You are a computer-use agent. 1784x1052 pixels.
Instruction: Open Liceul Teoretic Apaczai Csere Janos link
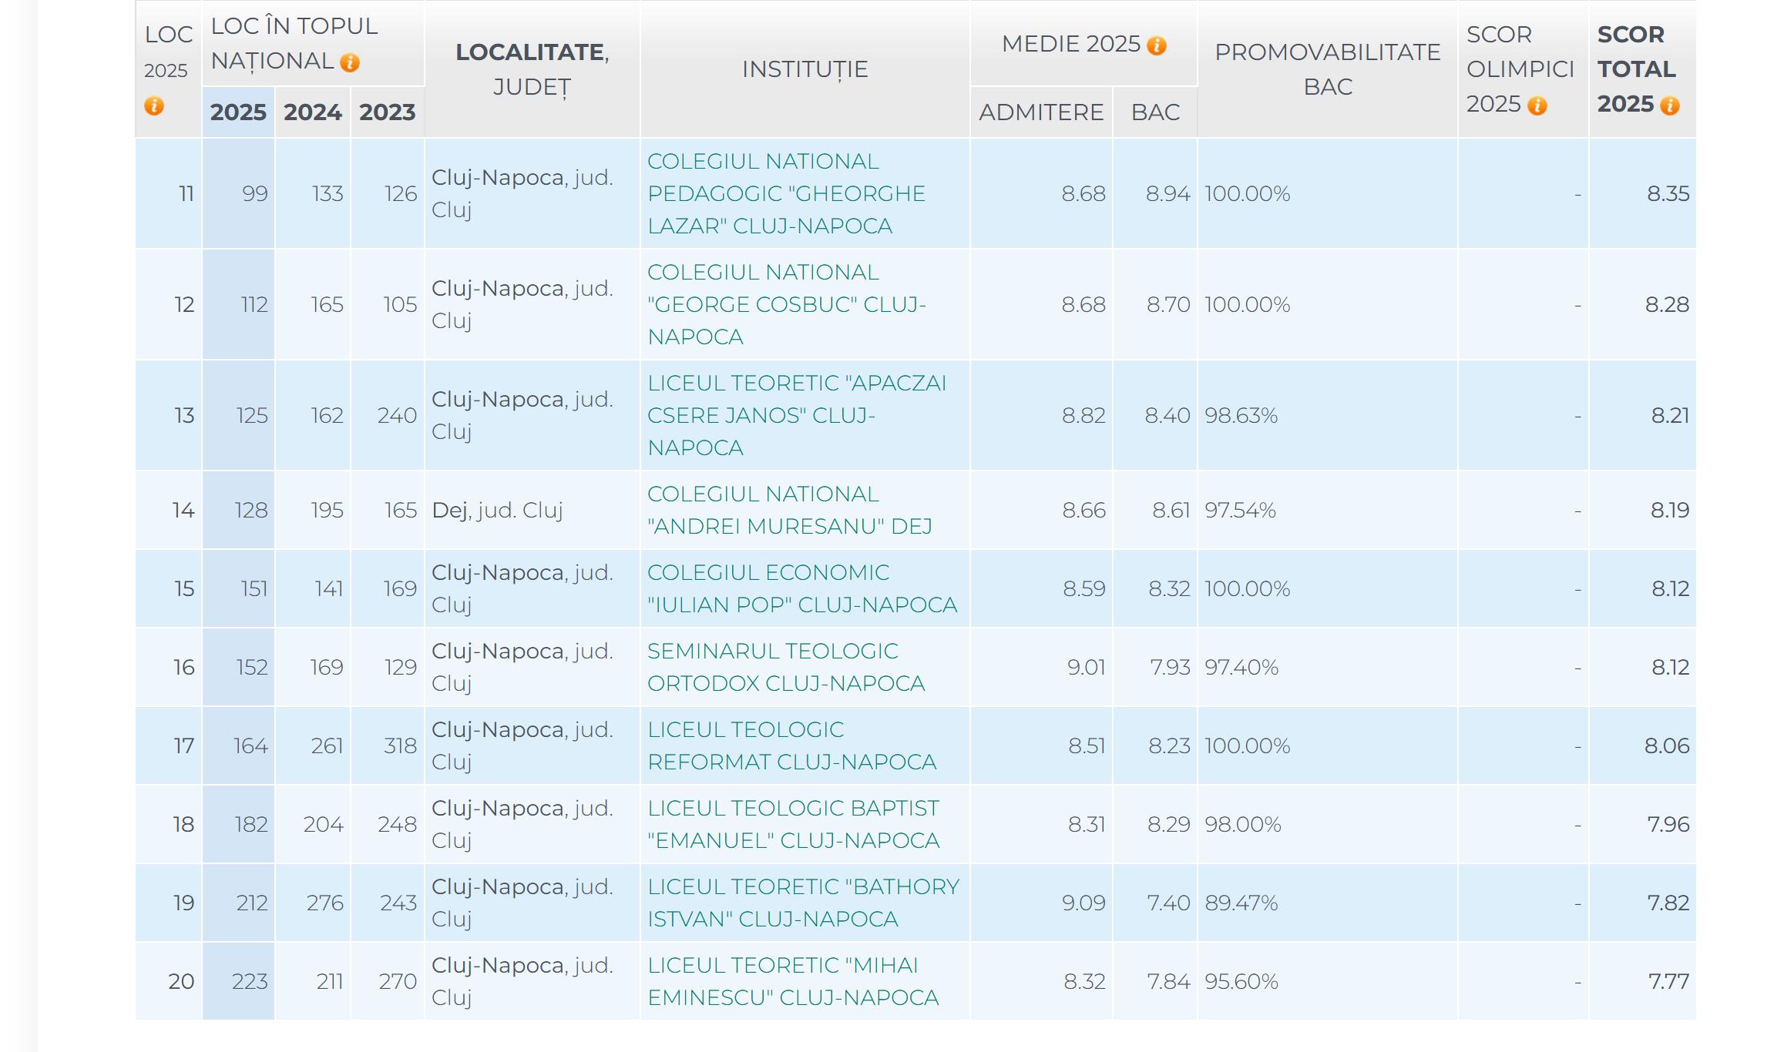click(x=795, y=415)
